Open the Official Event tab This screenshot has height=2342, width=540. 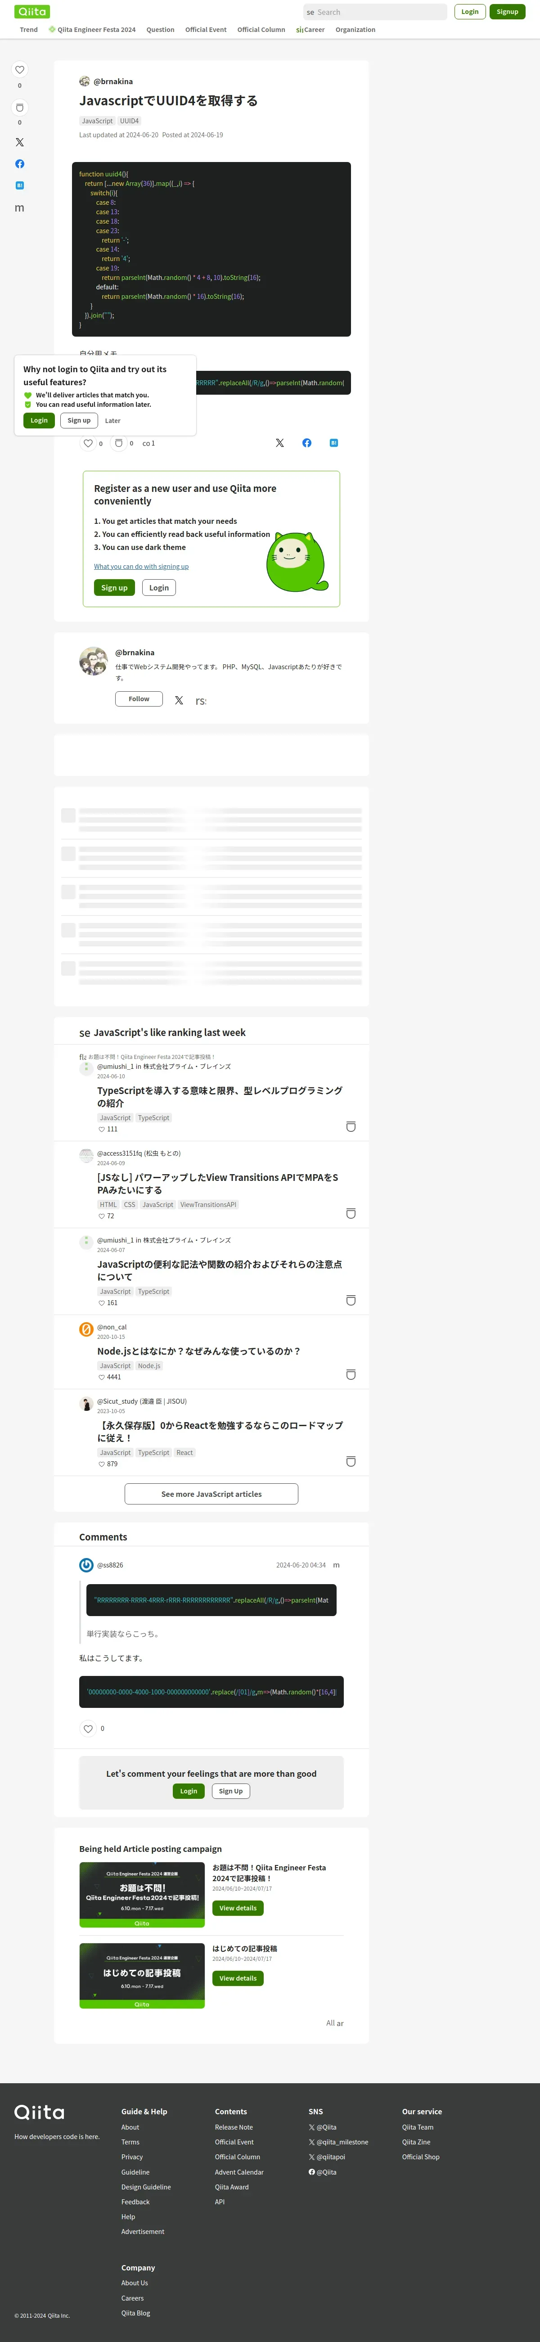tap(207, 30)
